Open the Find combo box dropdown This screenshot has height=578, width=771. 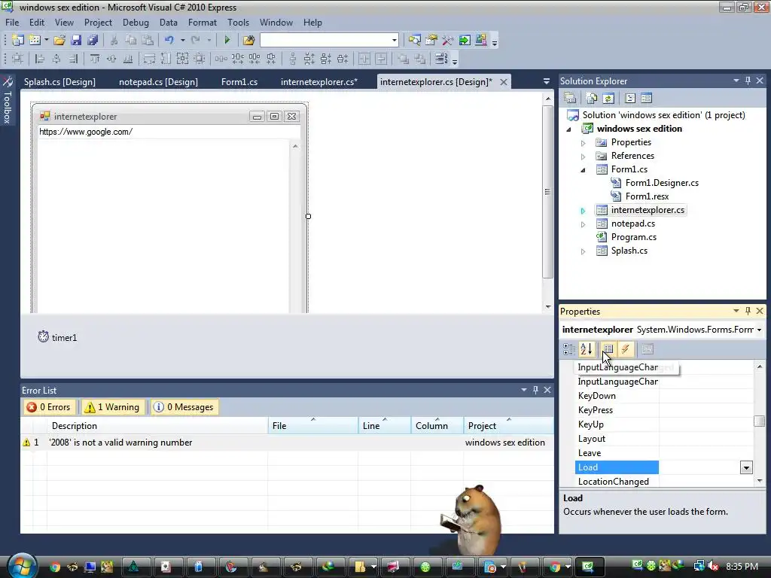[395, 41]
